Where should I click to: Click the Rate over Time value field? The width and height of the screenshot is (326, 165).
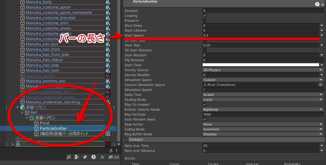tap(261, 146)
